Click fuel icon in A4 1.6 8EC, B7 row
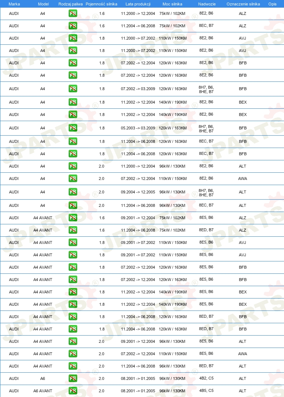 73,26
